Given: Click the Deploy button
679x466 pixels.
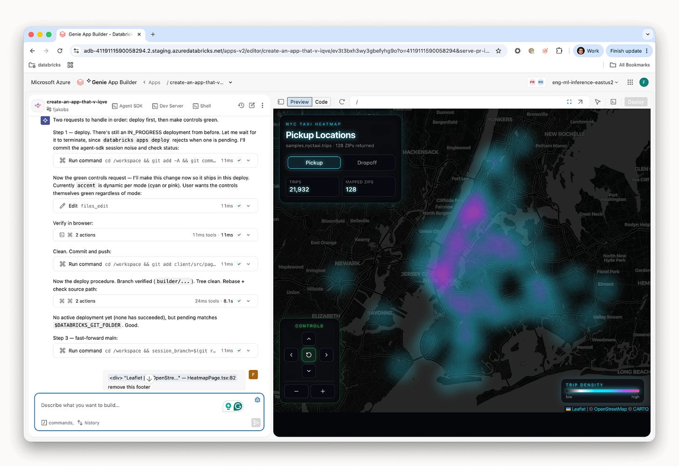Looking at the screenshot, I should (x=636, y=102).
